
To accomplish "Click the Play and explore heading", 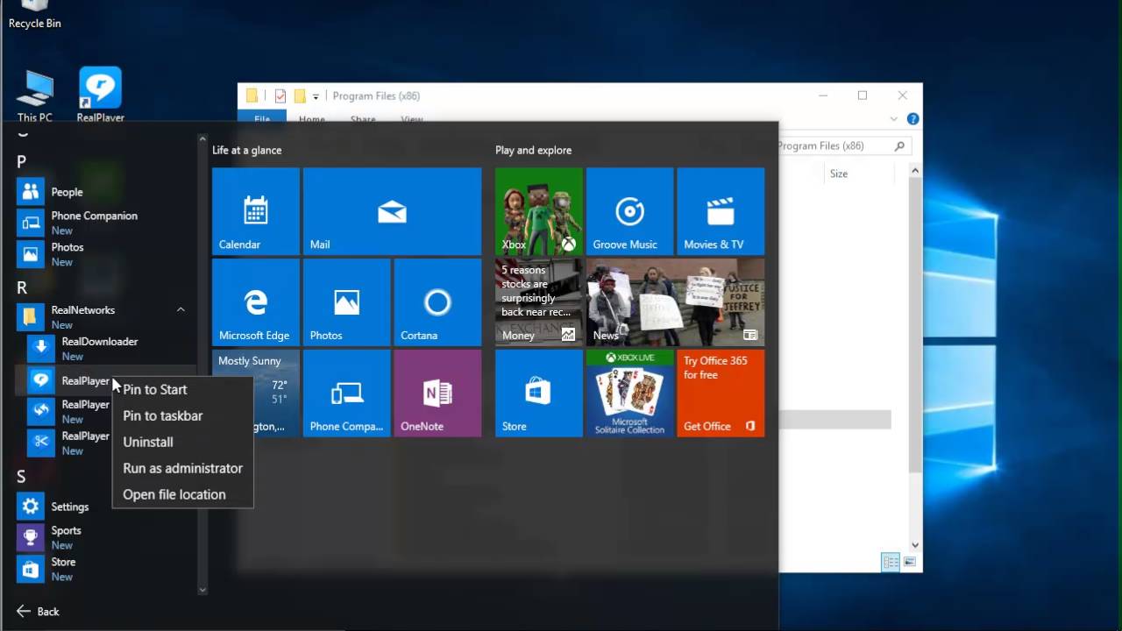I will (x=533, y=150).
